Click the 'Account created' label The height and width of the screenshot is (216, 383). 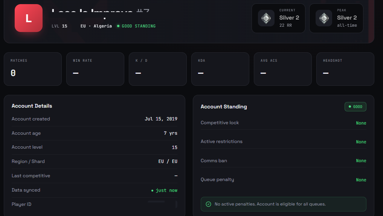[x=31, y=119]
